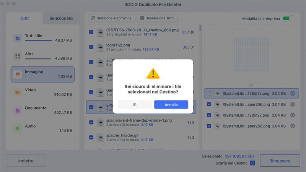The width and height of the screenshot is (306, 172).
Task: Click the Tutti i file usage bar
Action: (39, 41)
